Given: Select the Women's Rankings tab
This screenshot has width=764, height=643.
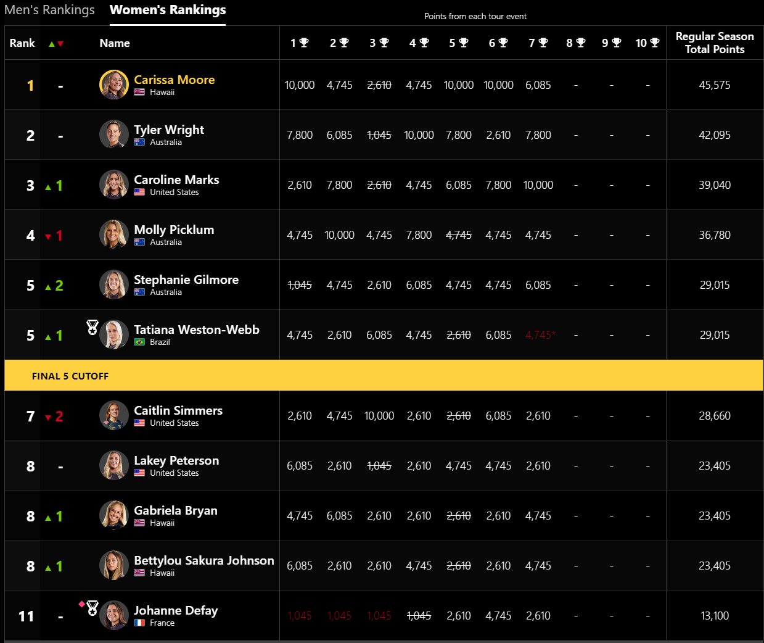Looking at the screenshot, I should (168, 10).
